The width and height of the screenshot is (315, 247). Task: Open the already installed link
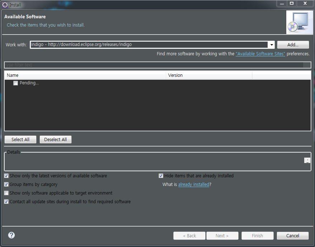(194, 185)
